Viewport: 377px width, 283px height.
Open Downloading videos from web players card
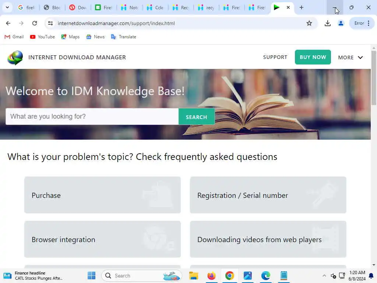(268, 239)
